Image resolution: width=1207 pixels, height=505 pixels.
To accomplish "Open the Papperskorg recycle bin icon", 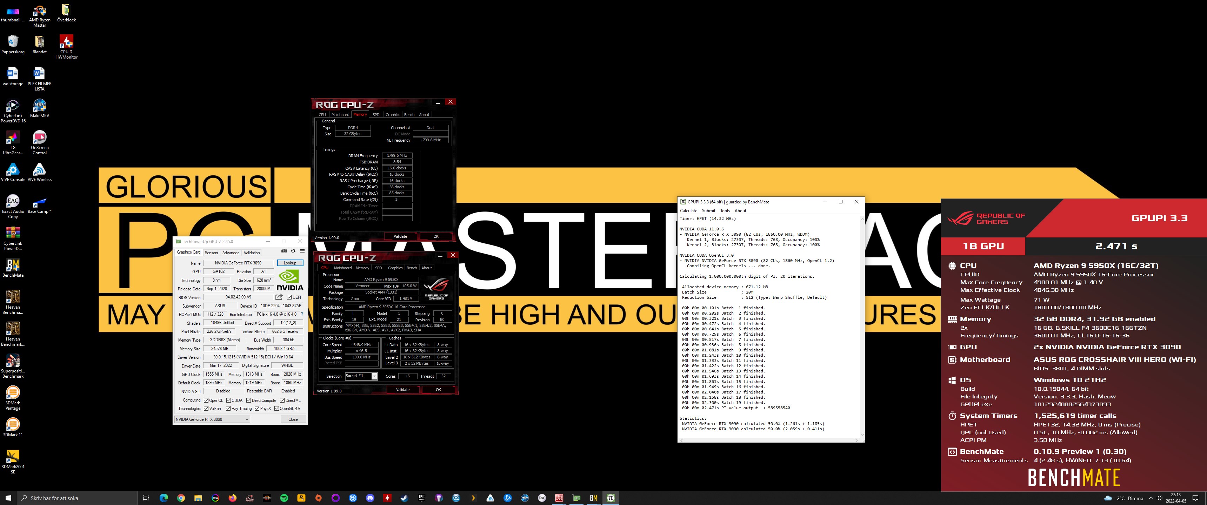I will 13,45.
